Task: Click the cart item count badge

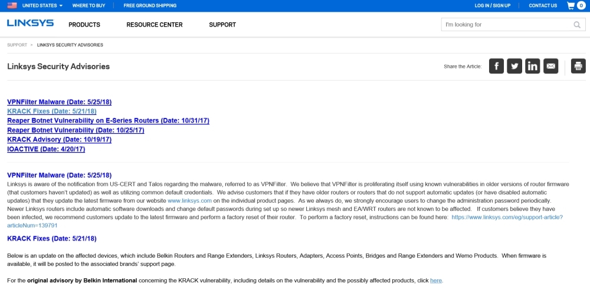Action: (x=581, y=6)
